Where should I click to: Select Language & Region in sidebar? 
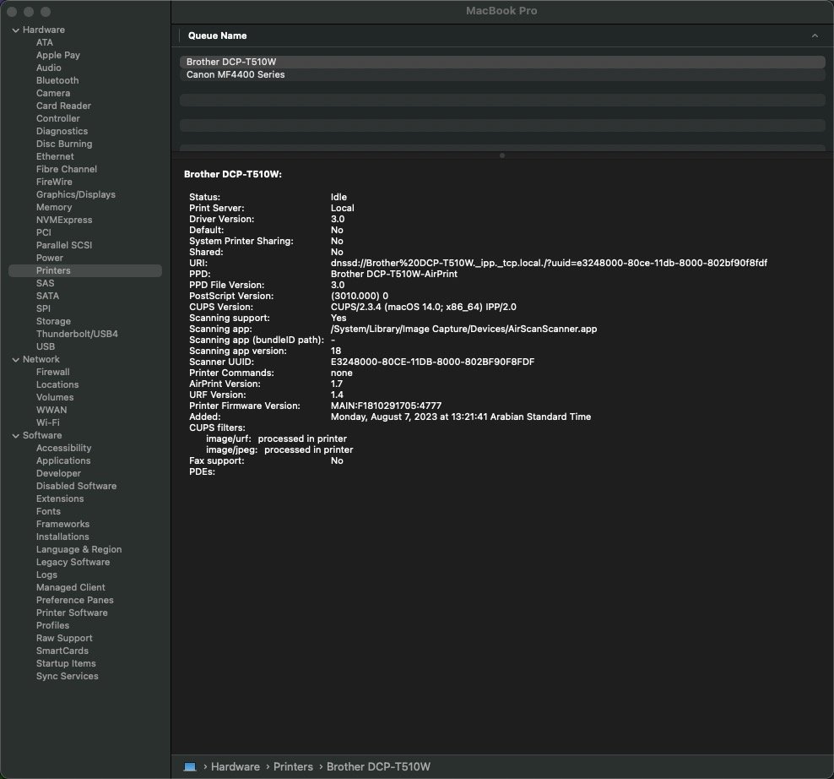(x=79, y=550)
